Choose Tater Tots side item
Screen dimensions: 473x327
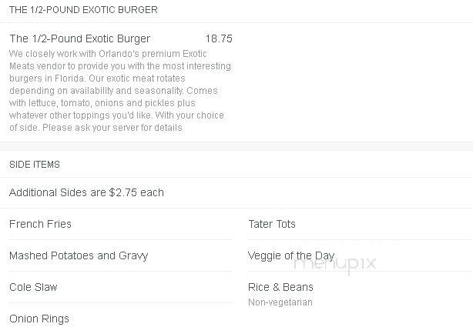coord(272,224)
